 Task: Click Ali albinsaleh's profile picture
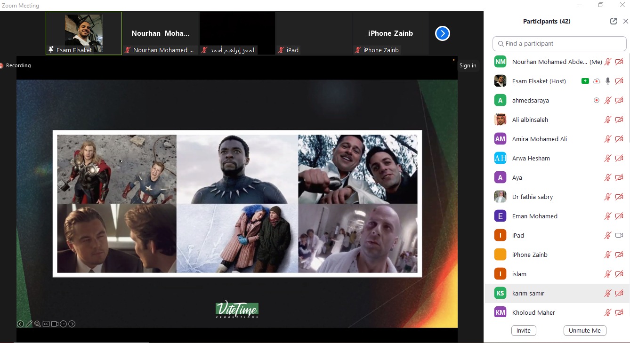pos(500,120)
